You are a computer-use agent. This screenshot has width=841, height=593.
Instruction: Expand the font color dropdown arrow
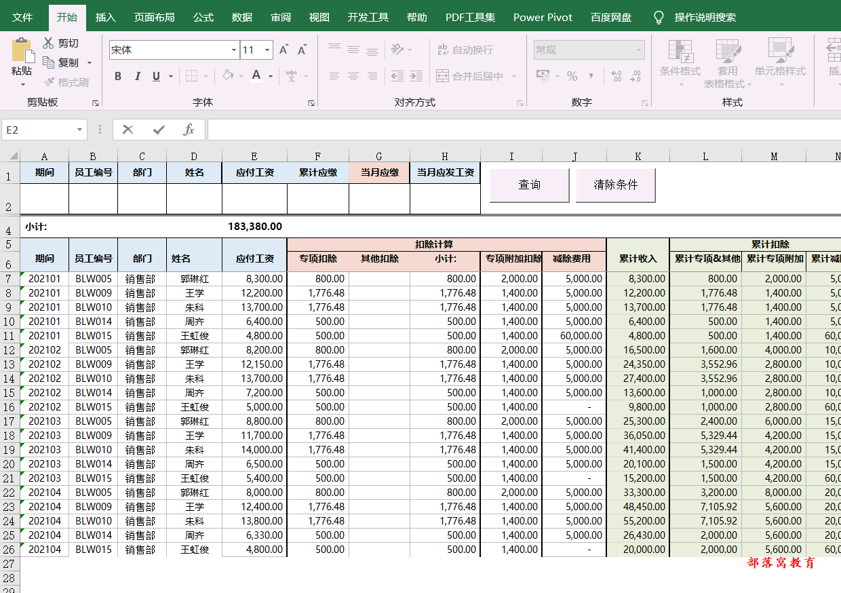(271, 77)
